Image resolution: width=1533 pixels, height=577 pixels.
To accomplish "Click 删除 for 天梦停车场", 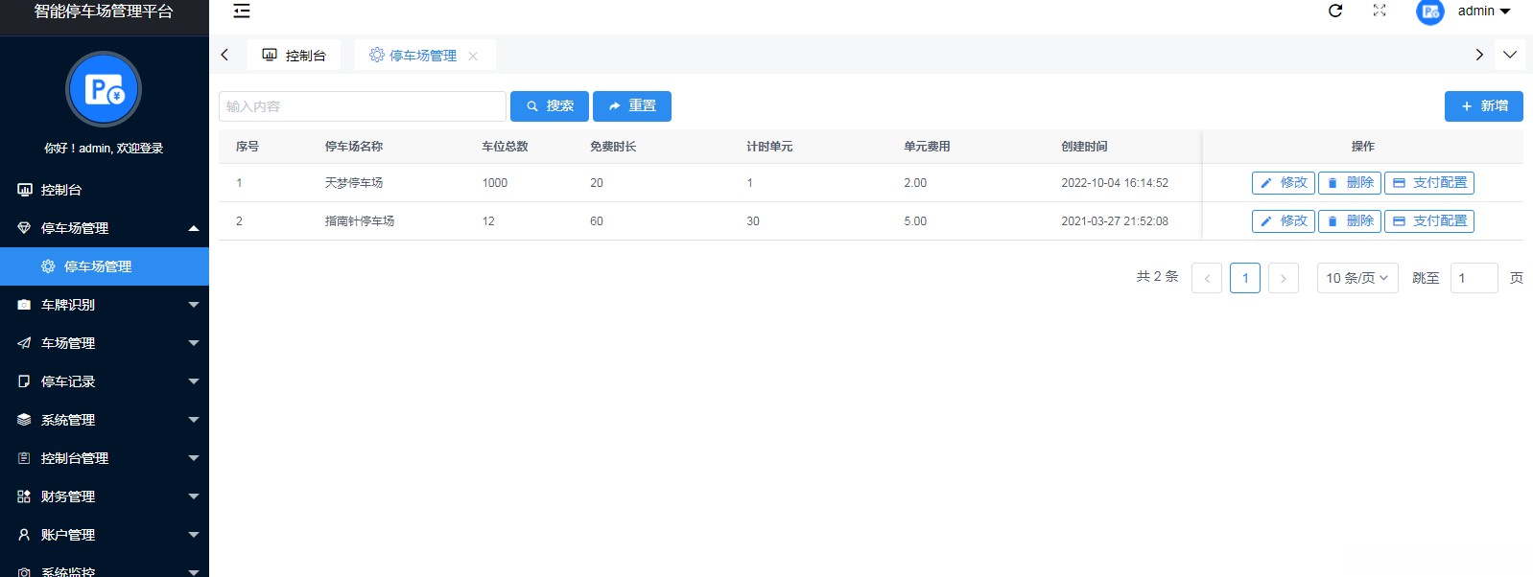I will coord(1350,183).
